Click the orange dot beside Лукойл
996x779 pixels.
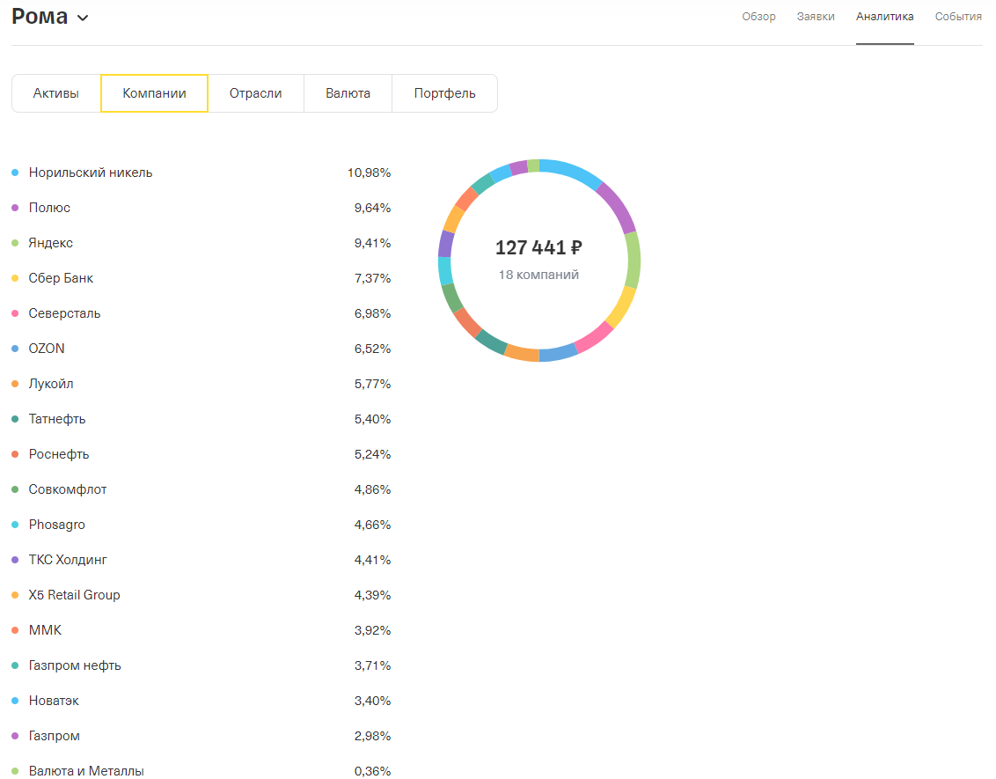click(x=15, y=383)
